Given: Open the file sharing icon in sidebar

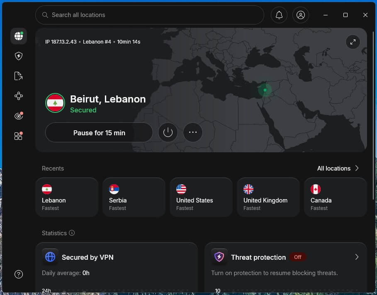Looking at the screenshot, I should click(19, 76).
